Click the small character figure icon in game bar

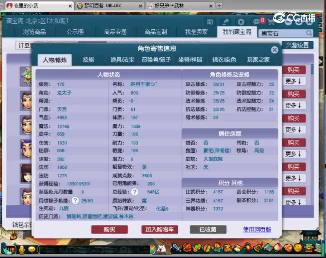[217, 248]
